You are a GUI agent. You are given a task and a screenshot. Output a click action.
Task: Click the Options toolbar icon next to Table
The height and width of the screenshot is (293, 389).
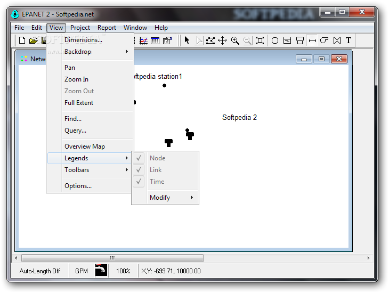point(167,40)
